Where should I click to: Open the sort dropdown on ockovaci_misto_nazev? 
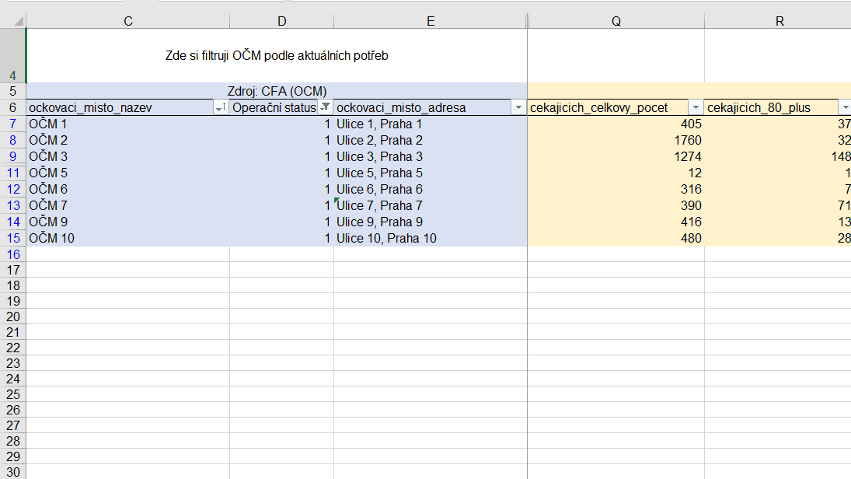click(x=220, y=108)
